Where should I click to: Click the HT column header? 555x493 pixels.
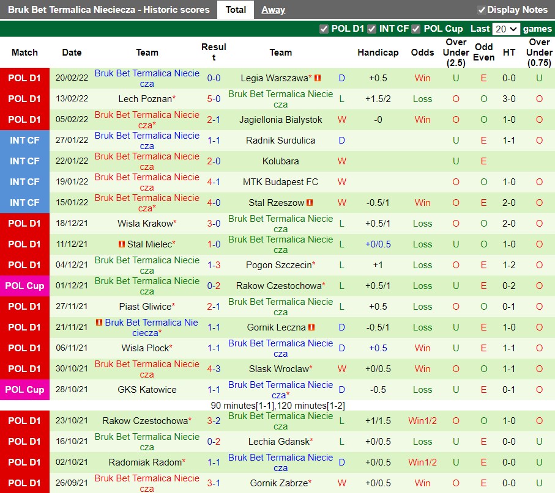tap(509, 53)
